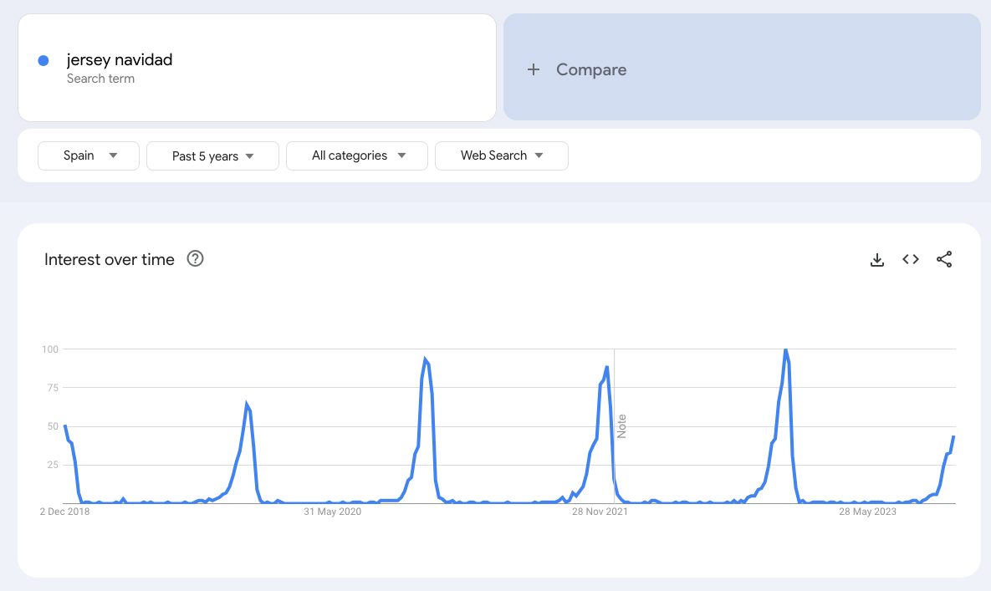
Task: Click the 28 Nov 2021 axis label
Action: click(x=600, y=511)
